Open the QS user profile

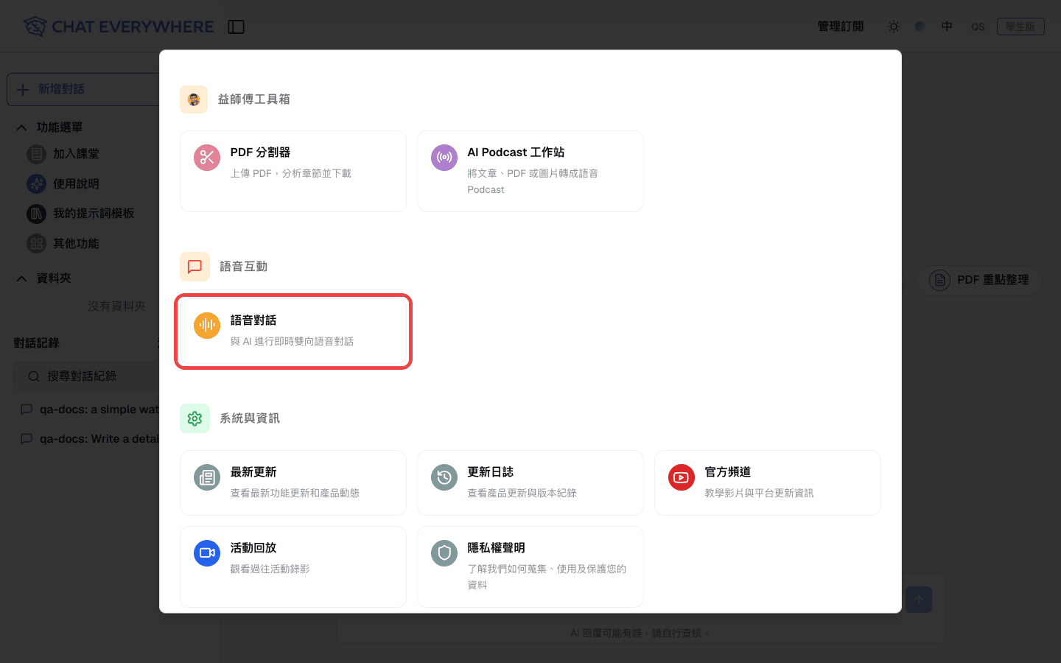coord(978,27)
